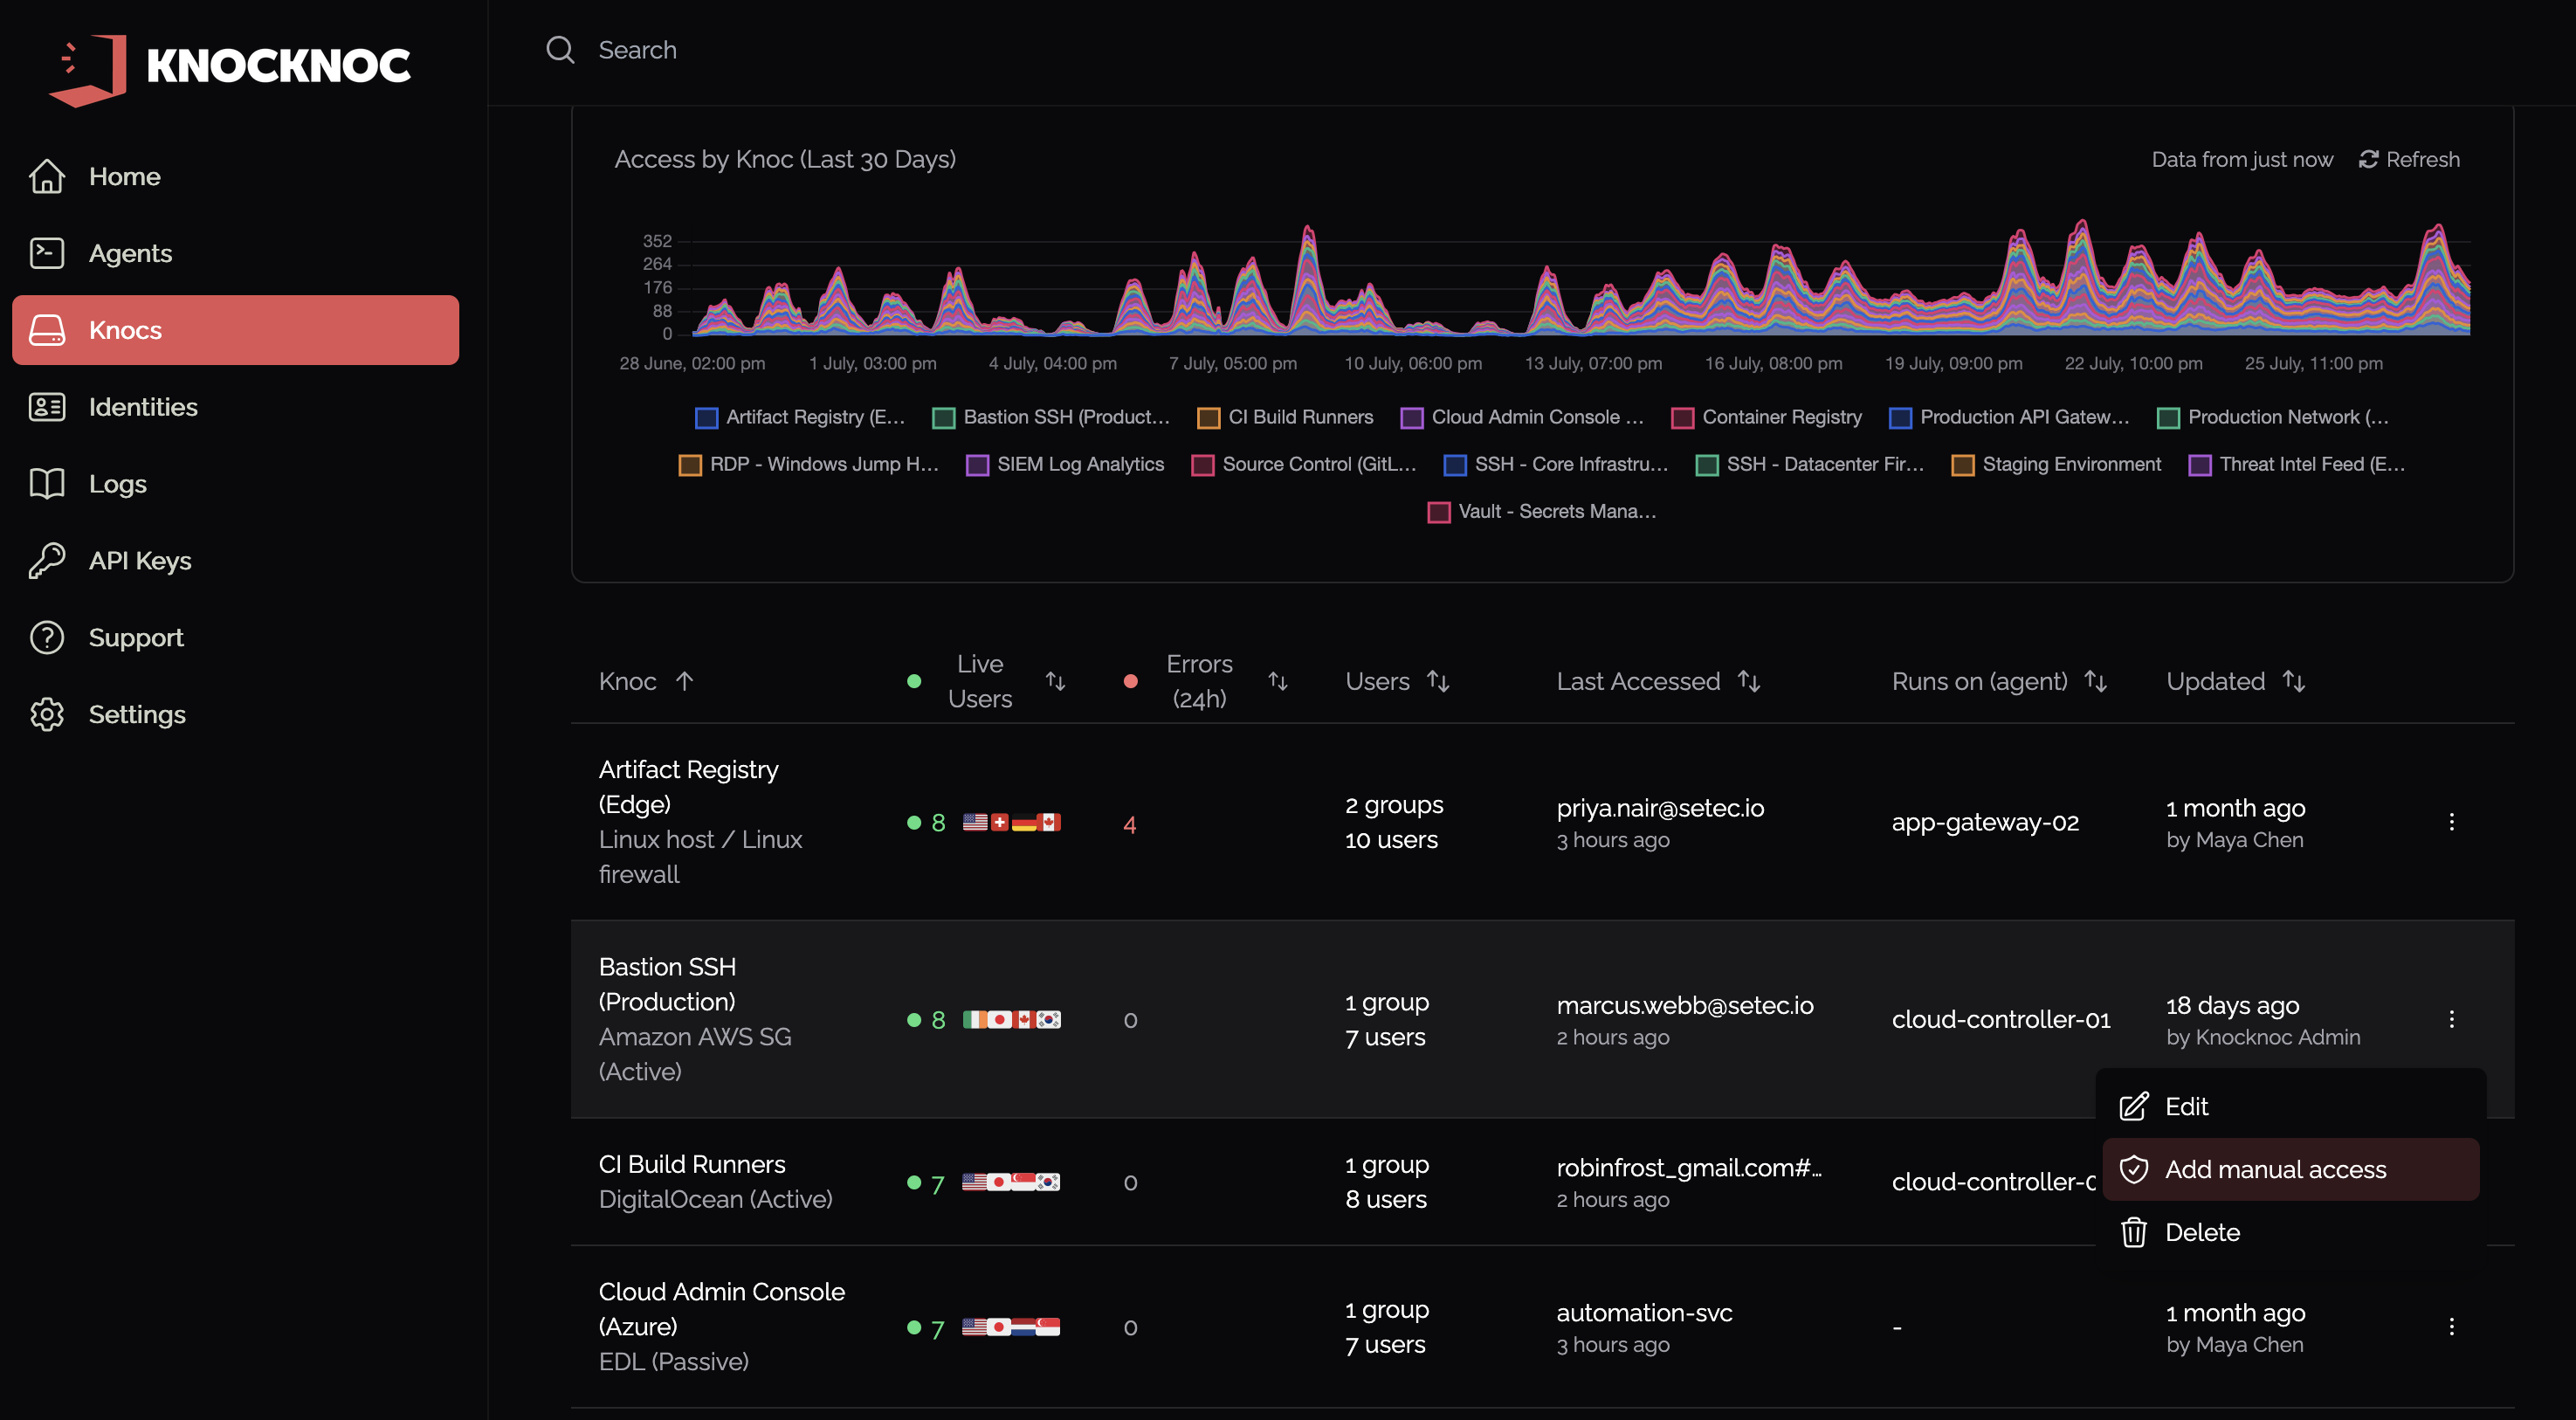The width and height of the screenshot is (2576, 1420).
Task: Open Settings via the gear icon
Action: click(47, 714)
